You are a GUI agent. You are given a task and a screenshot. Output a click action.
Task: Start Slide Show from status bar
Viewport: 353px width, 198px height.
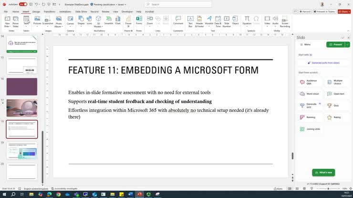click(x=311, y=189)
